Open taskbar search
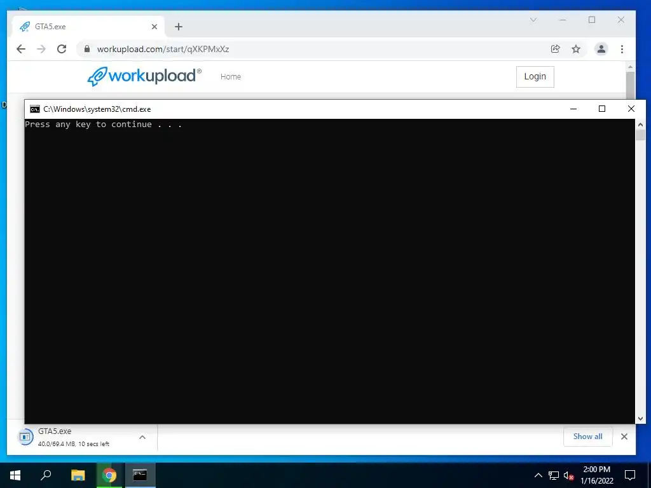This screenshot has width=651, height=488. point(46,475)
